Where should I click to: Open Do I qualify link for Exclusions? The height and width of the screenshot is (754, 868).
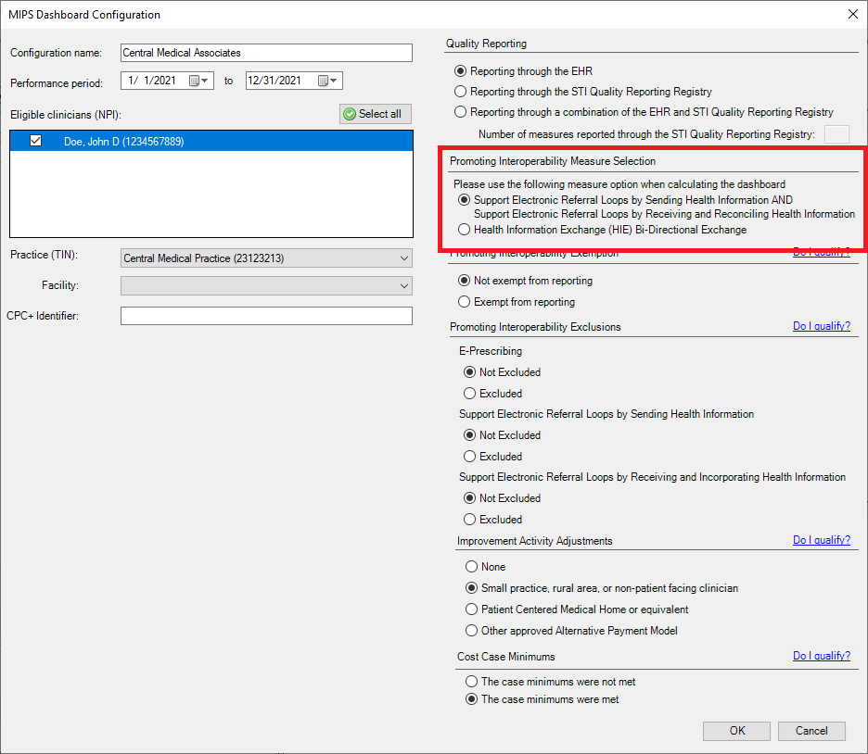[821, 326]
